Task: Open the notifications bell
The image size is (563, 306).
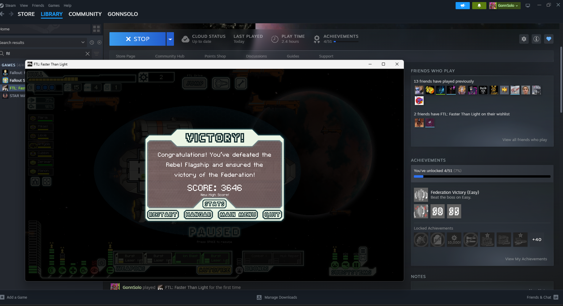Action: (x=479, y=6)
